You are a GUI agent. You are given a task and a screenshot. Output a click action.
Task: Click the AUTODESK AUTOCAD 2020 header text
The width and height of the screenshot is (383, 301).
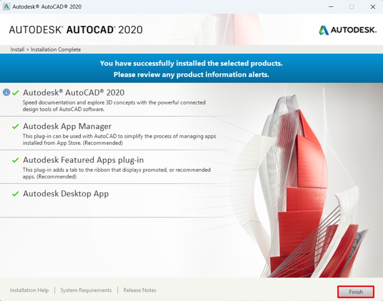click(x=77, y=30)
